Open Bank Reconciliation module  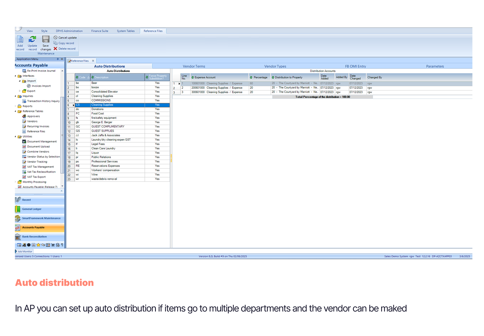tap(40, 237)
